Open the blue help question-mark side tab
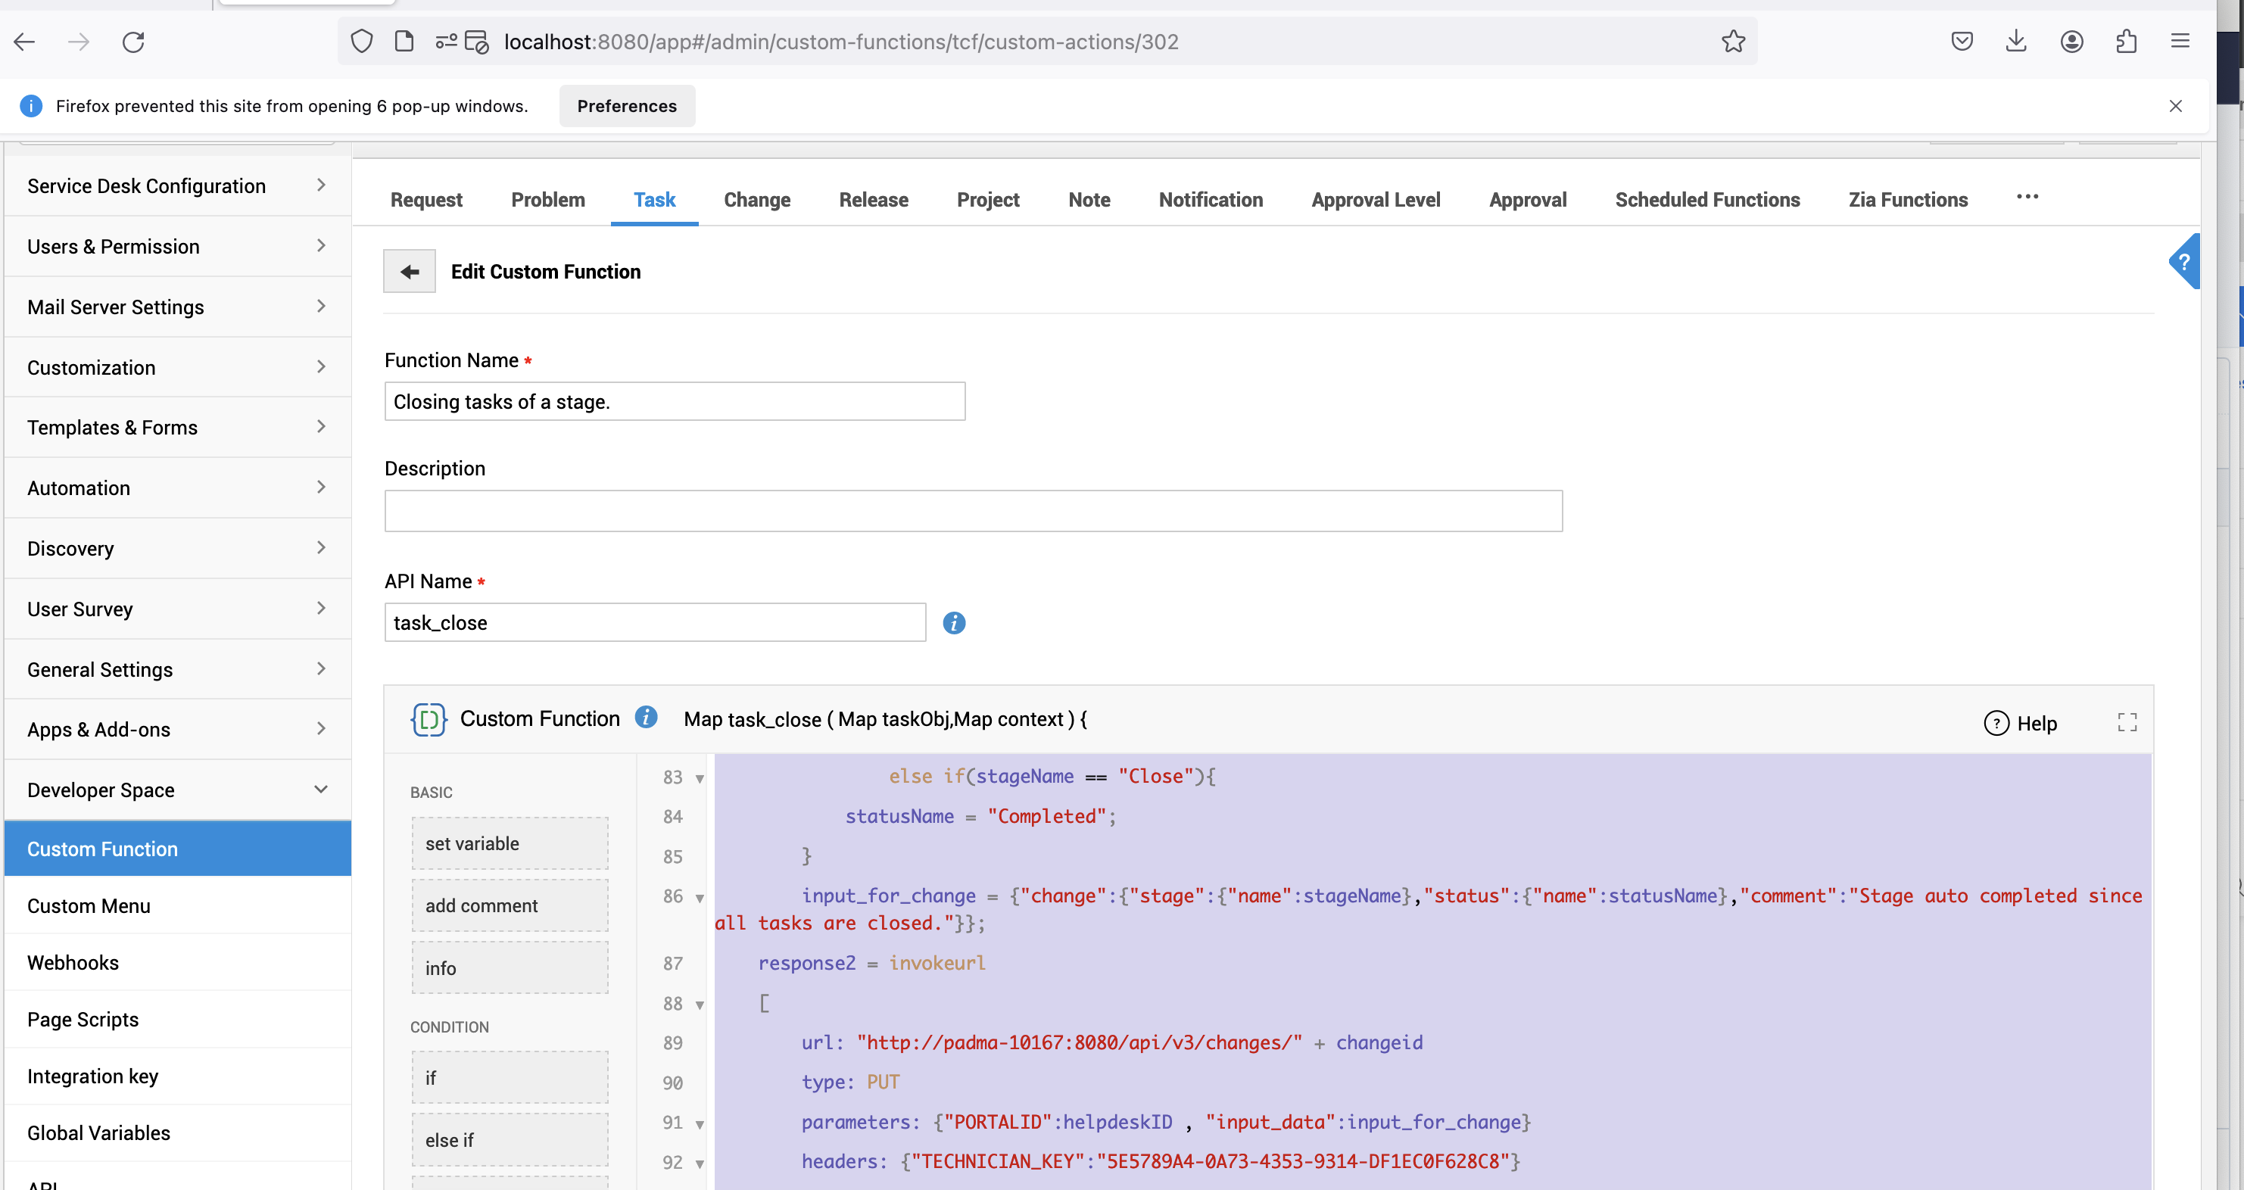2244x1190 pixels. point(2185,261)
